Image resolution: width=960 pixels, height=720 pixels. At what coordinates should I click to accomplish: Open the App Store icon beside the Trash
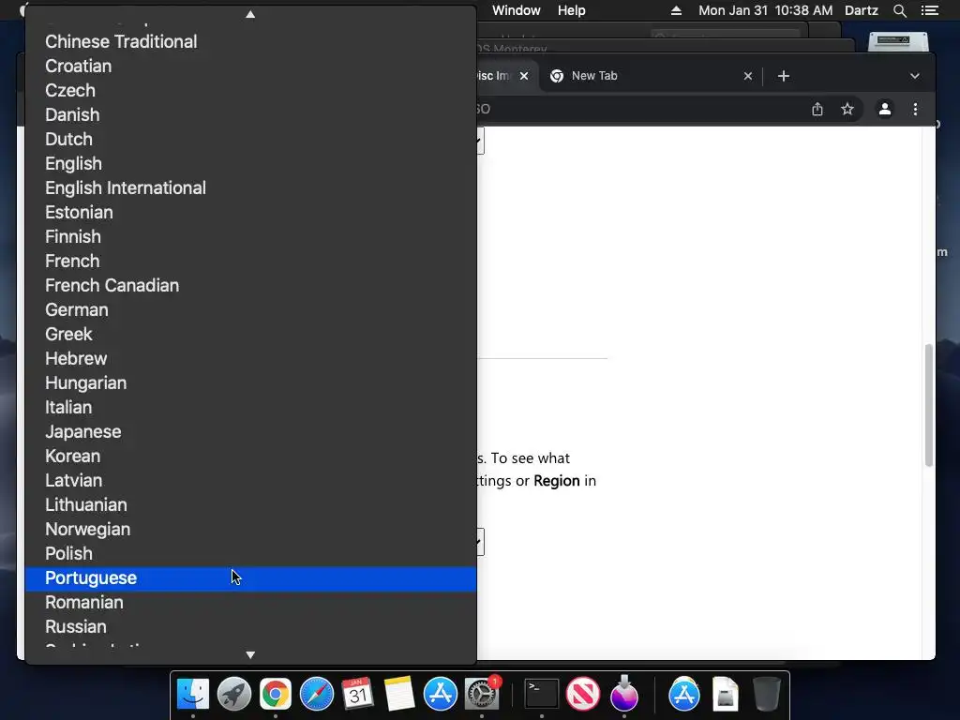pyautogui.click(x=683, y=694)
